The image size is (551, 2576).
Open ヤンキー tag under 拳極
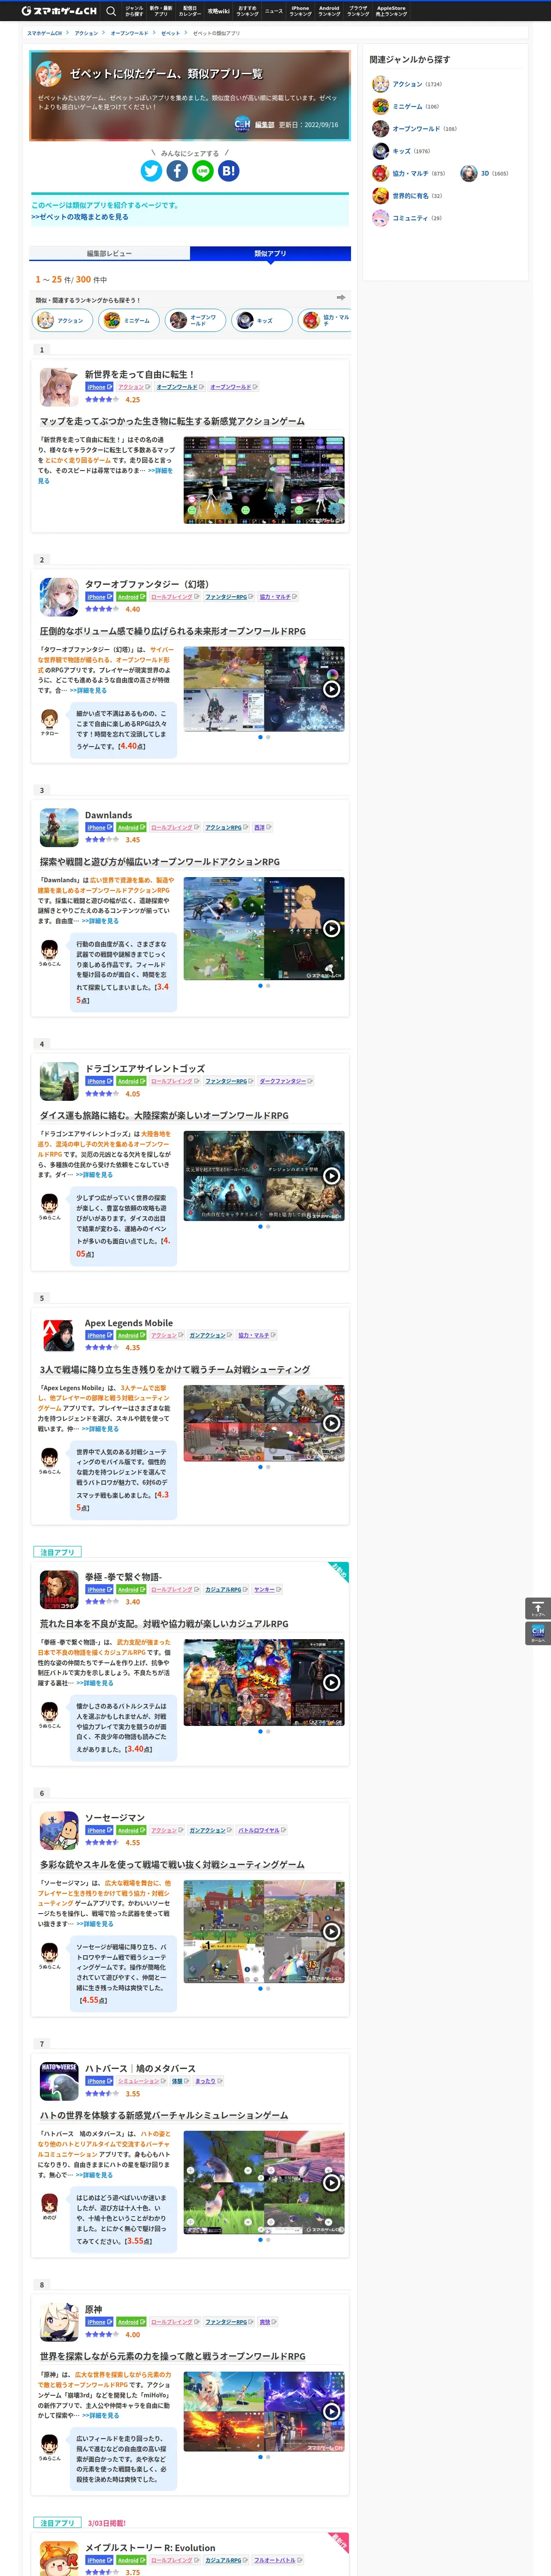(266, 1589)
